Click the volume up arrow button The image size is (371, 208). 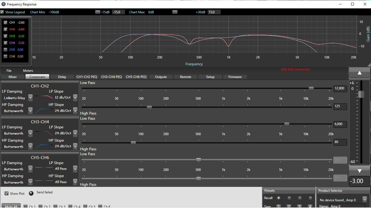tap(359, 73)
